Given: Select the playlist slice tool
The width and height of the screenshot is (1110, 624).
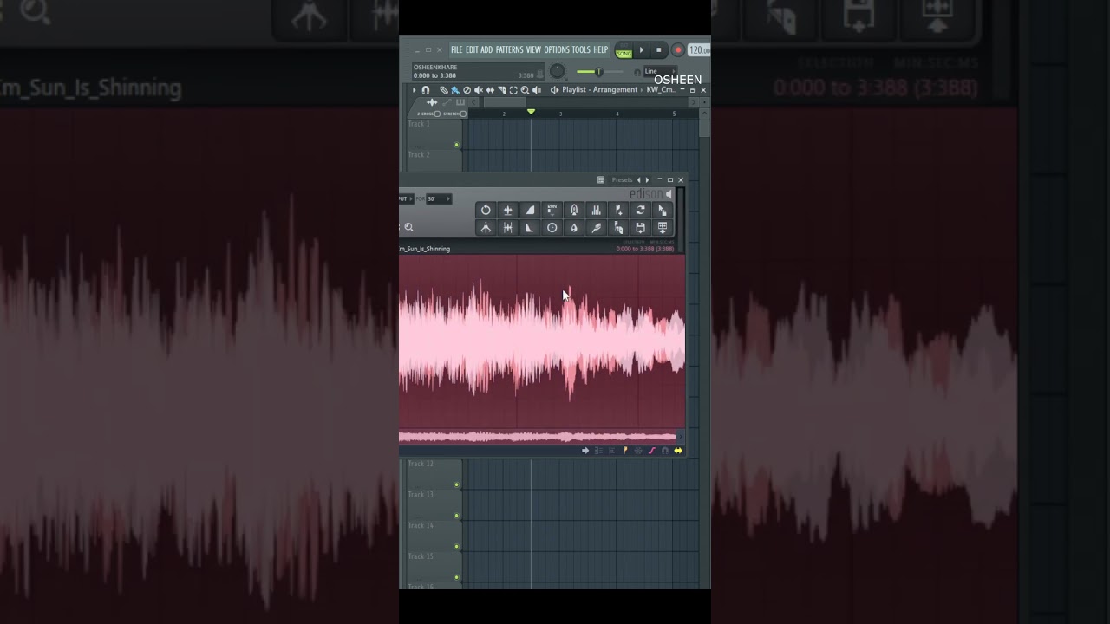Looking at the screenshot, I should (x=502, y=90).
